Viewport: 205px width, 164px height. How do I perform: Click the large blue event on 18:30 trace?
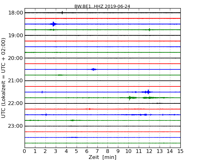53,24
